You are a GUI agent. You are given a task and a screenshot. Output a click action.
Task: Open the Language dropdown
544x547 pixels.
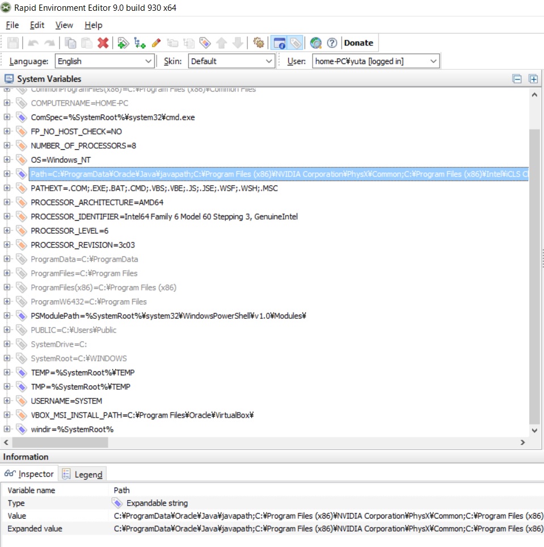click(x=104, y=61)
